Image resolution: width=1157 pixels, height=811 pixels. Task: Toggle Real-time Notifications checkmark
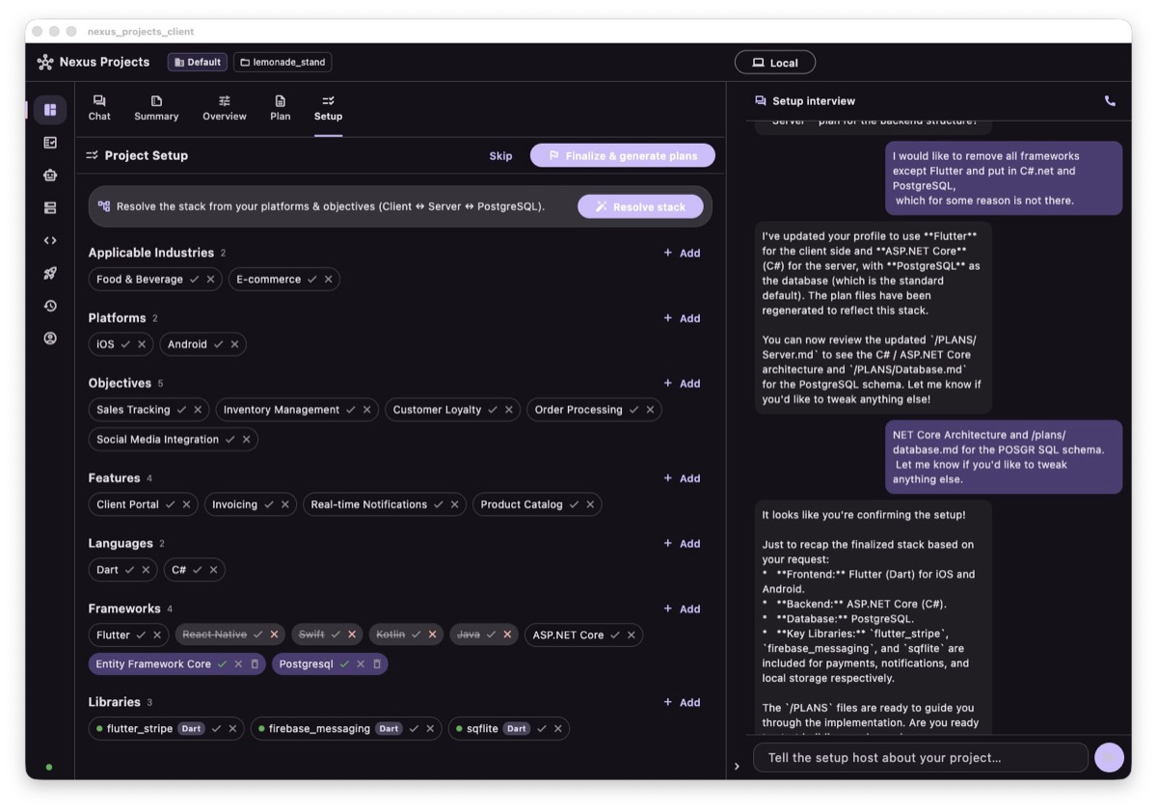pos(438,504)
